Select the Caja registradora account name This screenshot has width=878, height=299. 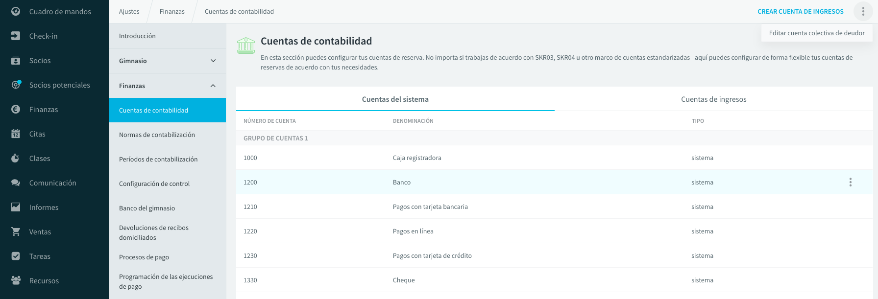pyautogui.click(x=417, y=158)
